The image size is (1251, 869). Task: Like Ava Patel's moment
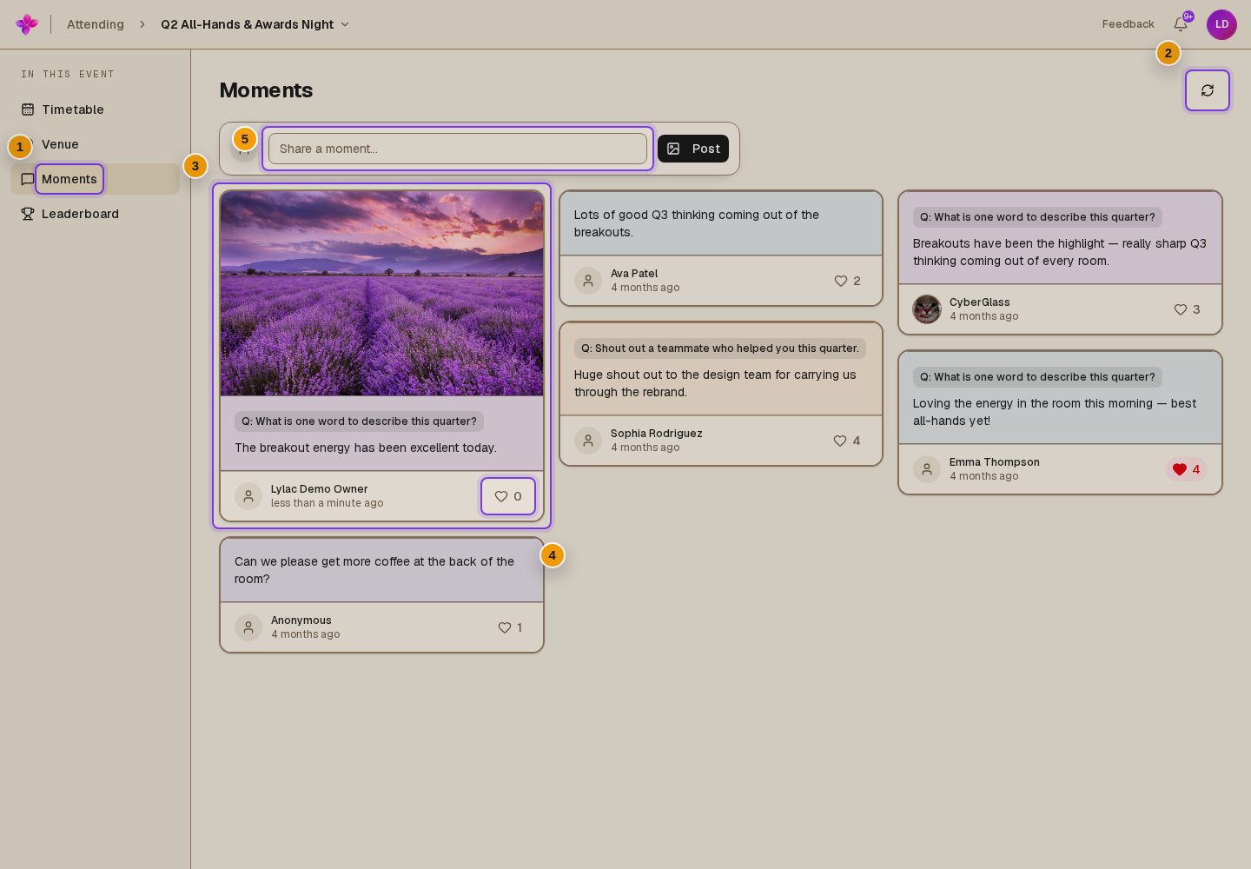(x=847, y=281)
